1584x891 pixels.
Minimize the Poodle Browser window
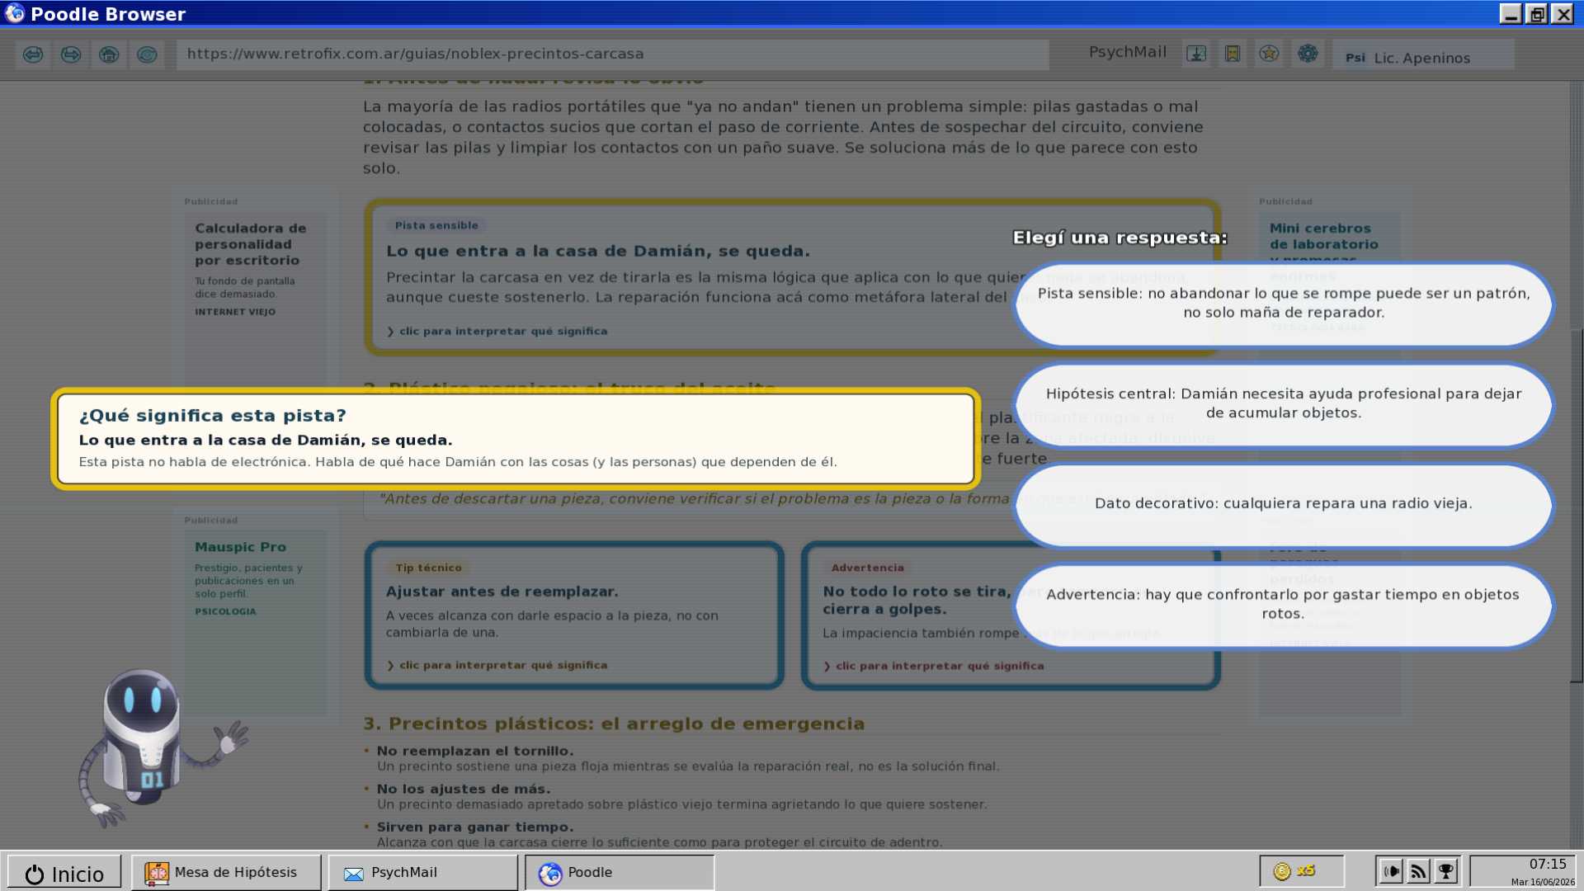[1511, 14]
